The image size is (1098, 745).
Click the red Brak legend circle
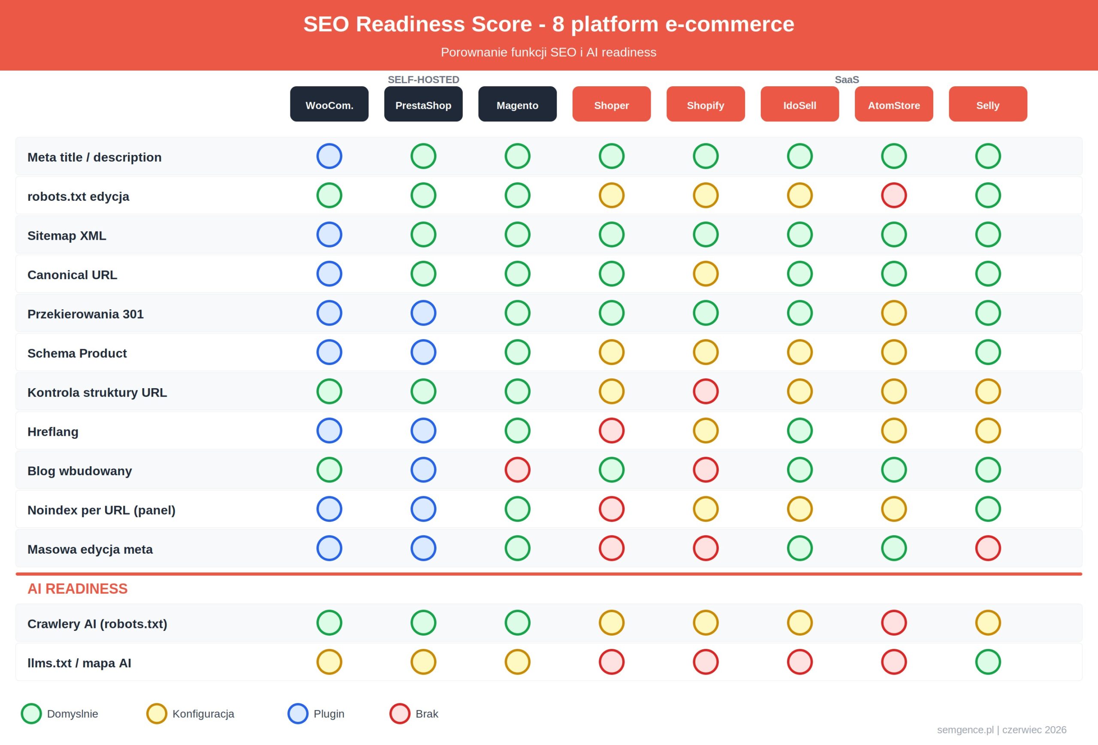coord(400,713)
